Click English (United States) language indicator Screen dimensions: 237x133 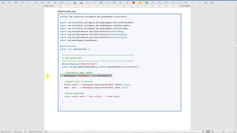(36, 132)
